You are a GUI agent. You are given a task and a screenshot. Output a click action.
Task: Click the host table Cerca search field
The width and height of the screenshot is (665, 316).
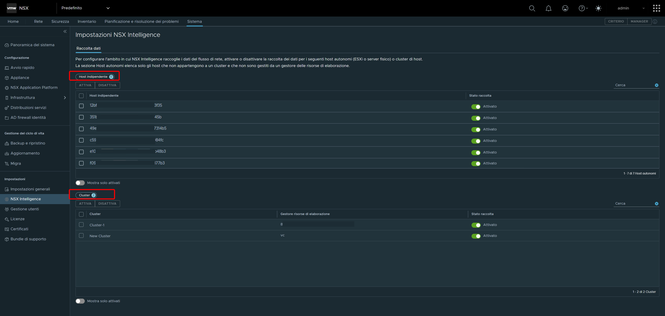click(x=634, y=85)
